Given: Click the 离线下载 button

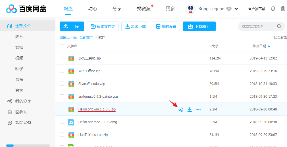Looking at the screenshot, I should point(135,26).
